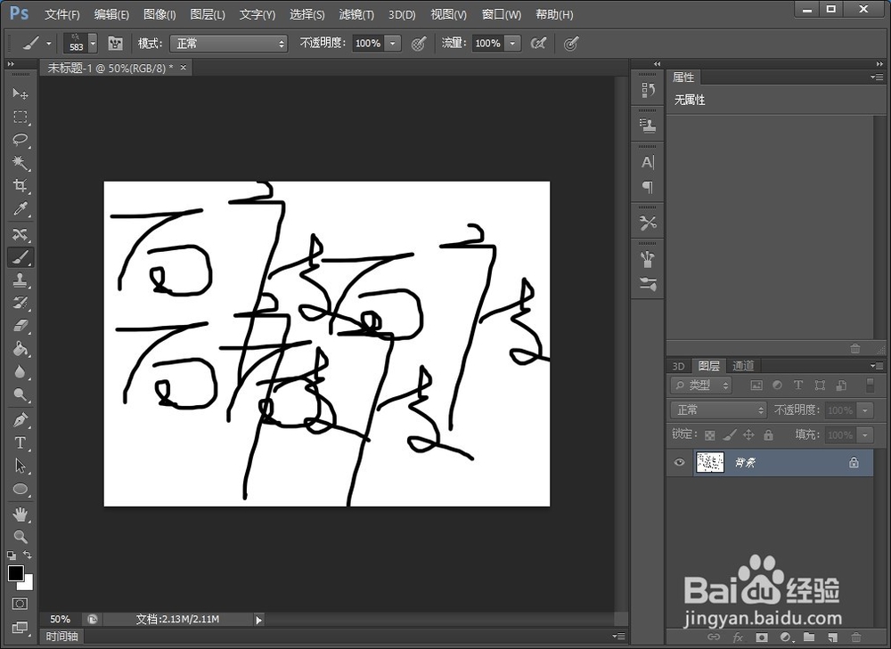The width and height of the screenshot is (891, 649).
Task: Select the Zoom tool
Action: [x=20, y=537]
